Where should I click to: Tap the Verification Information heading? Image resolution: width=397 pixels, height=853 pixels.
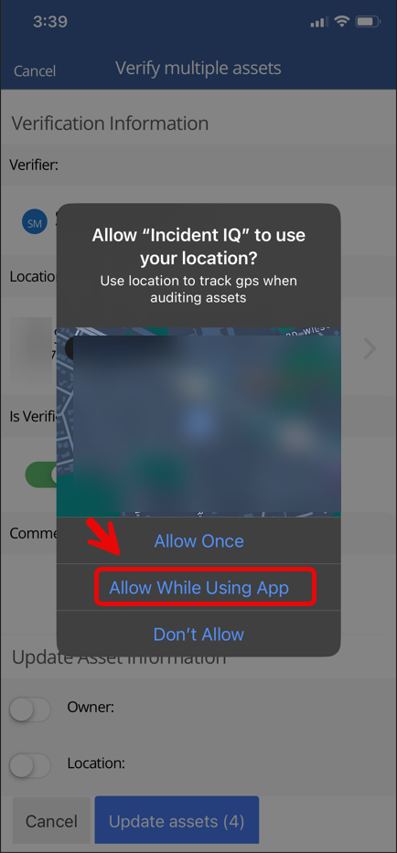[110, 123]
